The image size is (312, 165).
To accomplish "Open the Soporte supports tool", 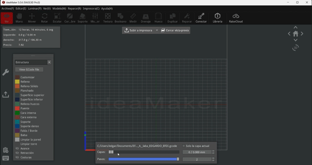I will pyautogui.click(x=82, y=18).
